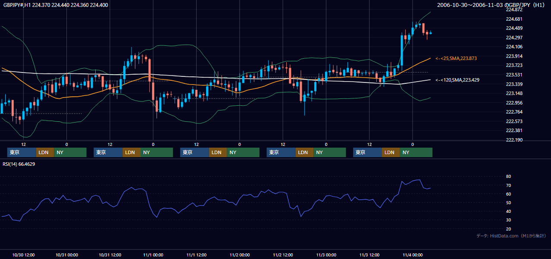Select the 25 SMA label reading 223.873

tap(456, 58)
